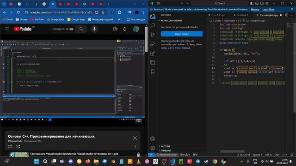Screen dimensions: 296x166
Task: Open the Chrome extensions puzzle icon
Action: pyautogui.click(x=119, y=12)
